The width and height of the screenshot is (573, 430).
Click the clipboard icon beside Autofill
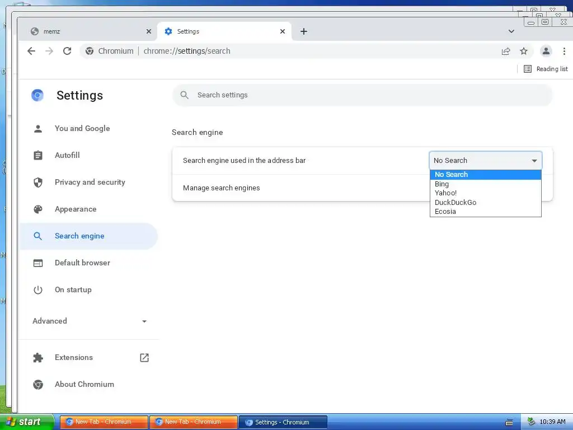point(38,156)
